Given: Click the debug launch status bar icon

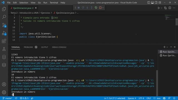Looking at the screenshot, I should [x=32, y=98].
